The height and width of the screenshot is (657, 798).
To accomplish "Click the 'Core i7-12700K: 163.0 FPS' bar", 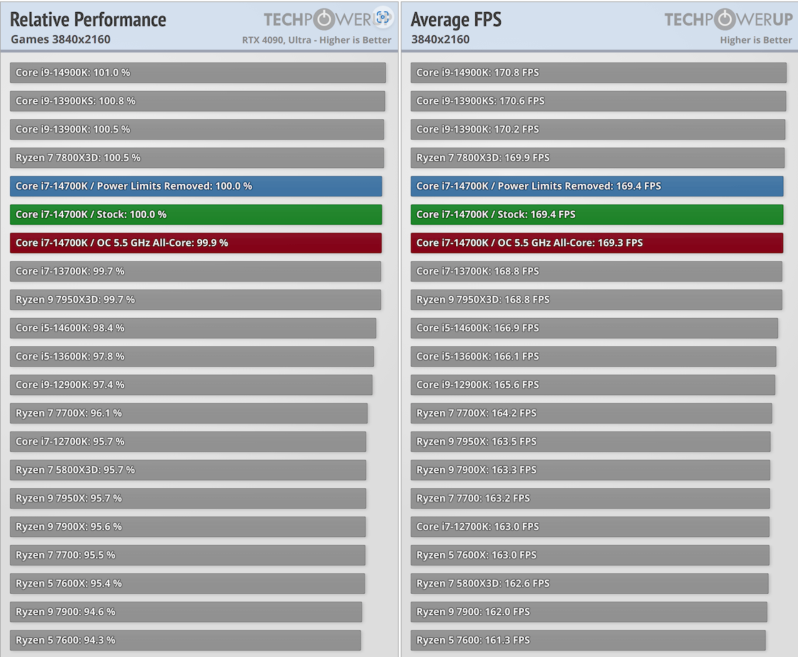I will click(x=590, y=527).
